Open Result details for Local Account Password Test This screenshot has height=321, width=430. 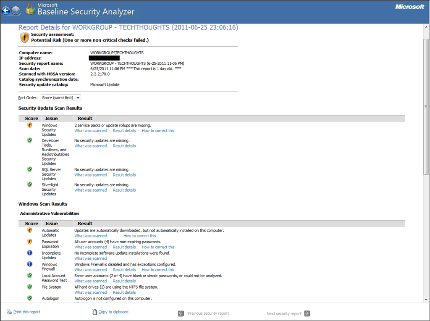(x=124, y=281)
